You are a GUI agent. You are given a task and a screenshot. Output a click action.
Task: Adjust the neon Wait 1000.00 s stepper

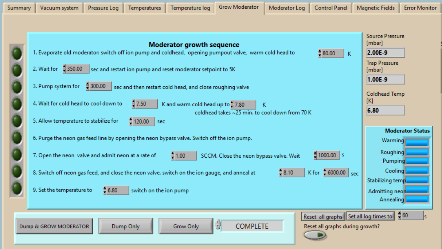click(x=315, y=155)
